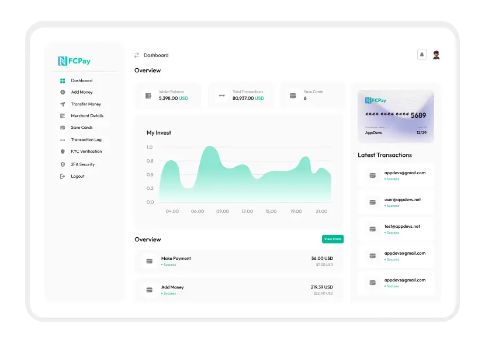Image resolution: width=485 pixels, height=345 pixels.
Task: Open Transfer Money page
Action: pyautogui.click(x=85, y=104)
